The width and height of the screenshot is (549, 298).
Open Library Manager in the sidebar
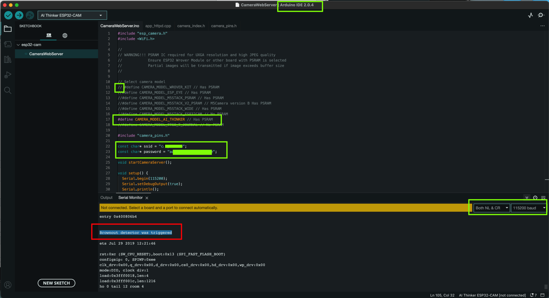tap(8, 59)
